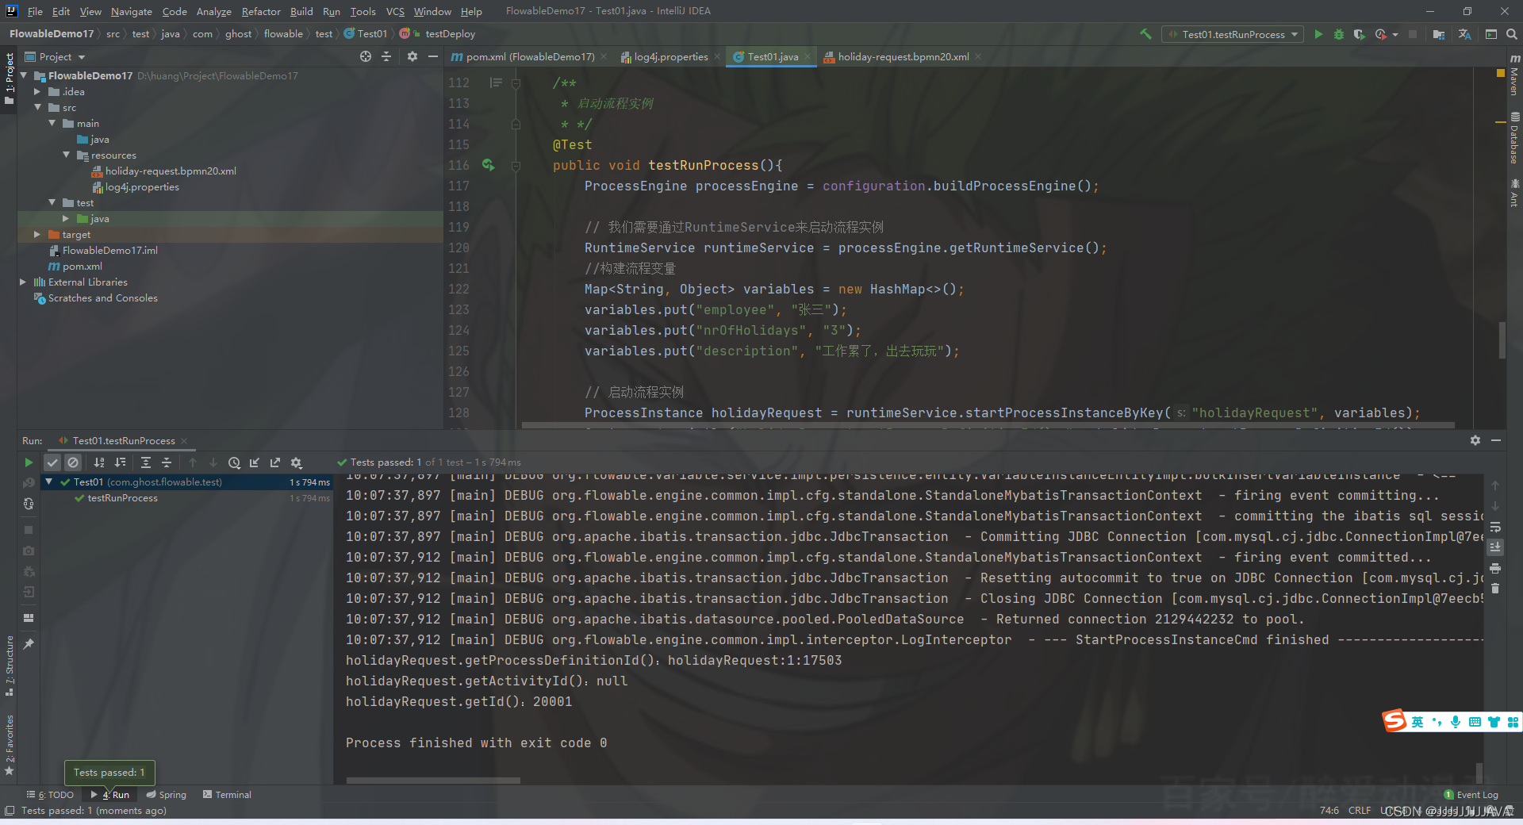Toggle Show Ignored tests button

73,462
